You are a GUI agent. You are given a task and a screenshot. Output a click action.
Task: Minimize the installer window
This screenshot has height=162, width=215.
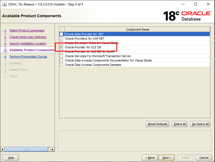pyautogui.click(x=183, y=4)
